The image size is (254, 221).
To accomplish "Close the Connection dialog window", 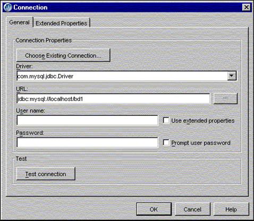I will tap(247, 7).
